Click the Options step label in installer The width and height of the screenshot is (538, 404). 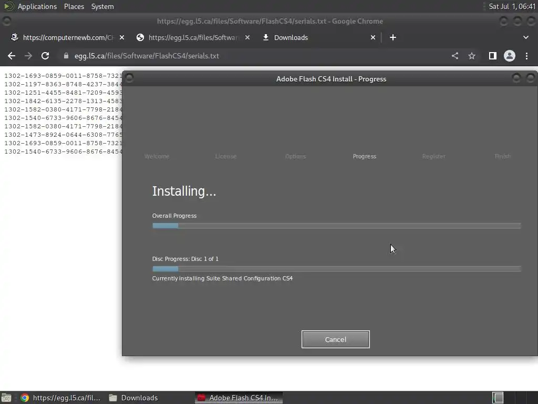pos(295,156)
